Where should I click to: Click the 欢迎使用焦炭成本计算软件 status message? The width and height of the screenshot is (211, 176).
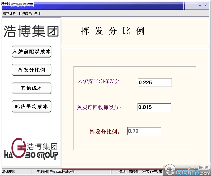pos(56,172)
